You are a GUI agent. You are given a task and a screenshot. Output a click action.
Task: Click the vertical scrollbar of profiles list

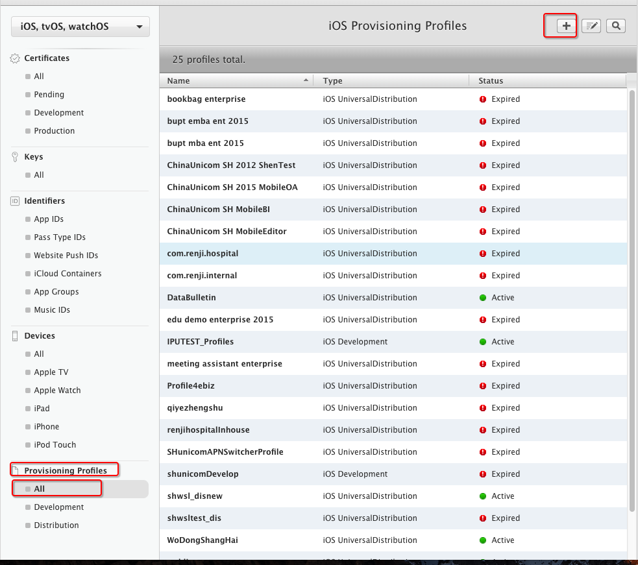(632, 301)
